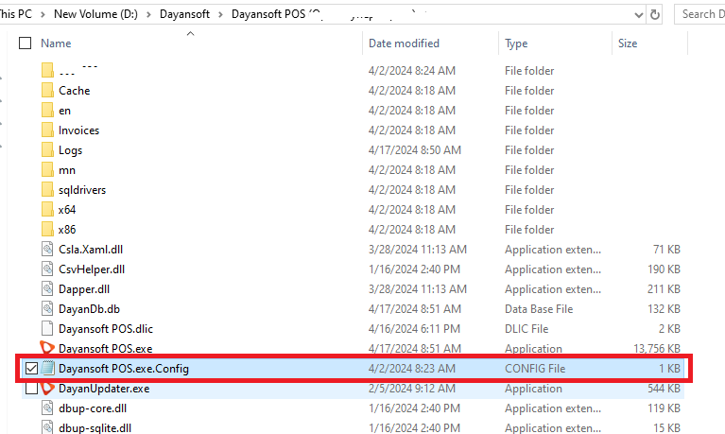Image resolution: width=725 pixels, height=434 pixels.
Task: Click the x86 folder icon
Action: coord(47,230)
